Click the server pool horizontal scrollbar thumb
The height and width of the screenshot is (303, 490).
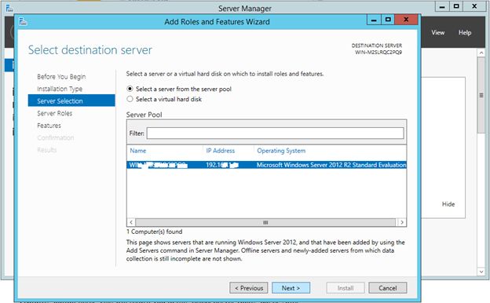pyautogui.click(x=265, y=222)
